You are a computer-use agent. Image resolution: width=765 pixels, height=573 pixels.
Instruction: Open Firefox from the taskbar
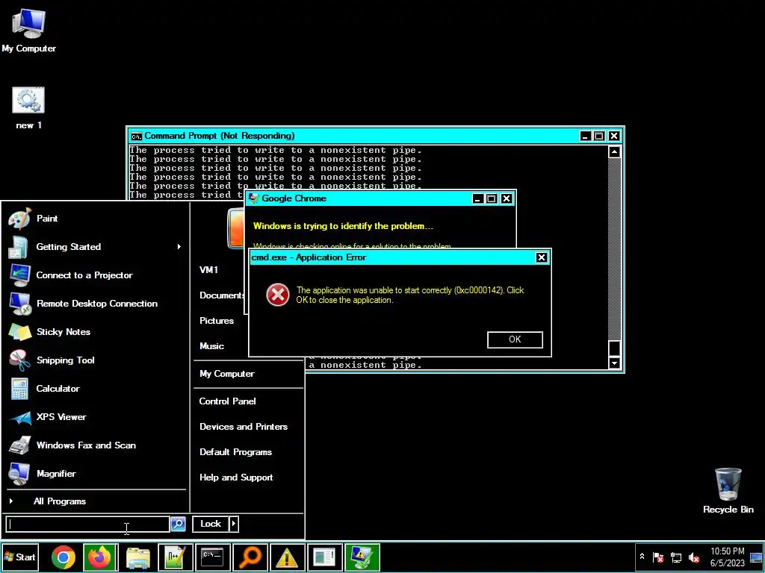(x=99, y=557)
